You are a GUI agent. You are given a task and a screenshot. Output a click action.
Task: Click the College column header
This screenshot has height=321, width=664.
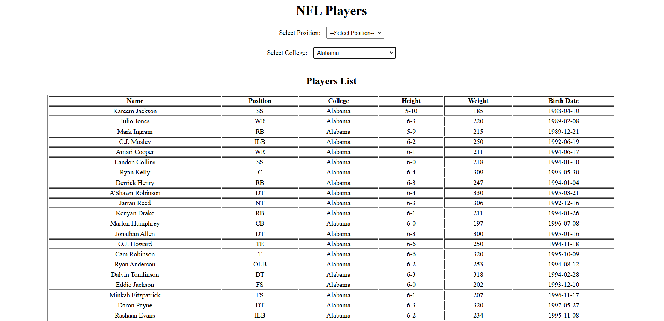point(338,101)
